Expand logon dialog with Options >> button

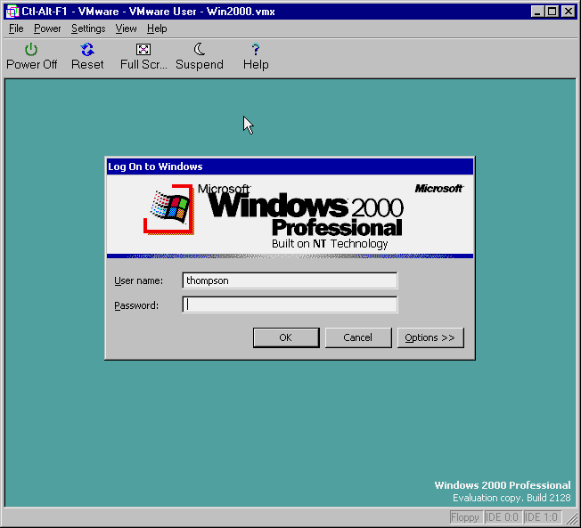[x=430, y=337]
